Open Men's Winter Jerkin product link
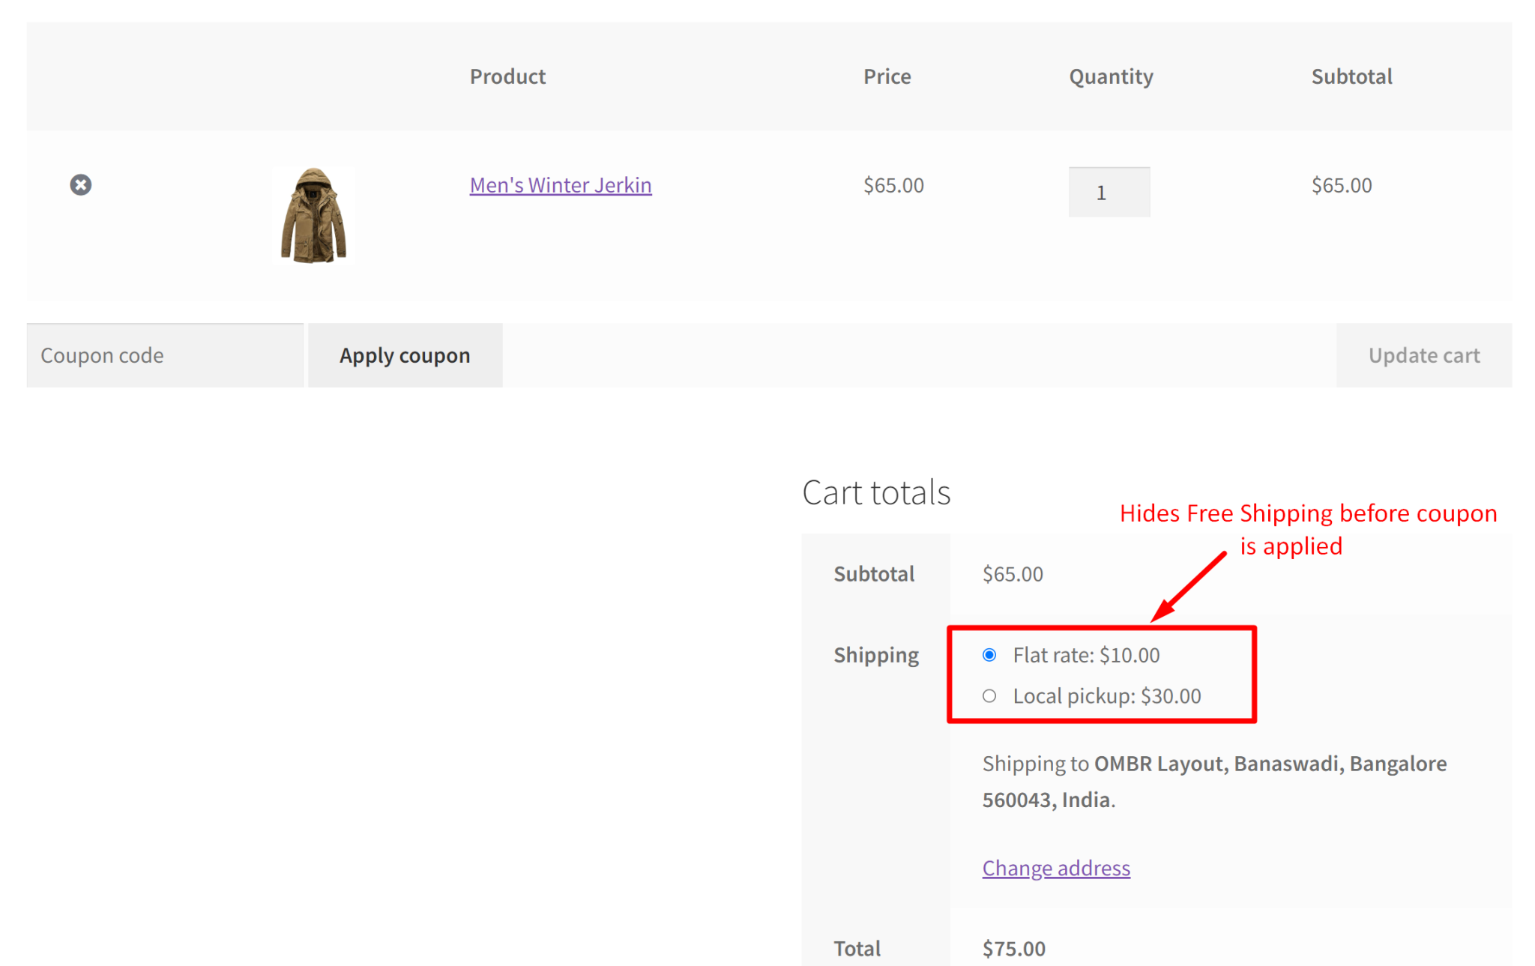 point(560,185)
